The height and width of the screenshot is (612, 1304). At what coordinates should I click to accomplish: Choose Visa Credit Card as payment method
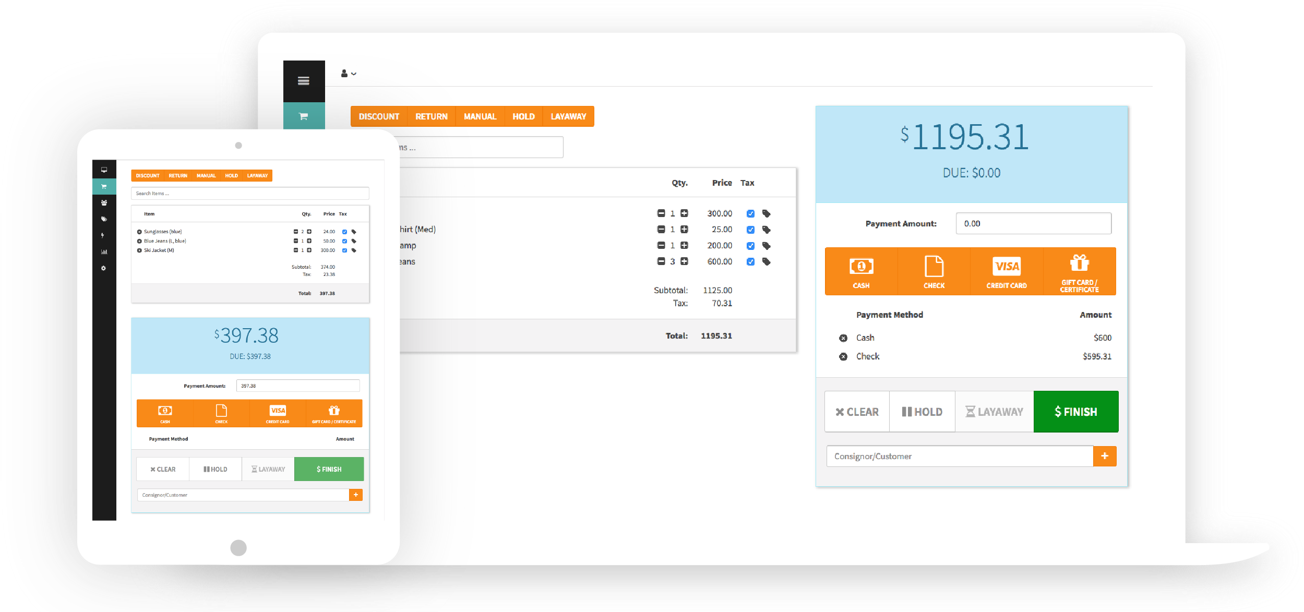[1006, 271]
